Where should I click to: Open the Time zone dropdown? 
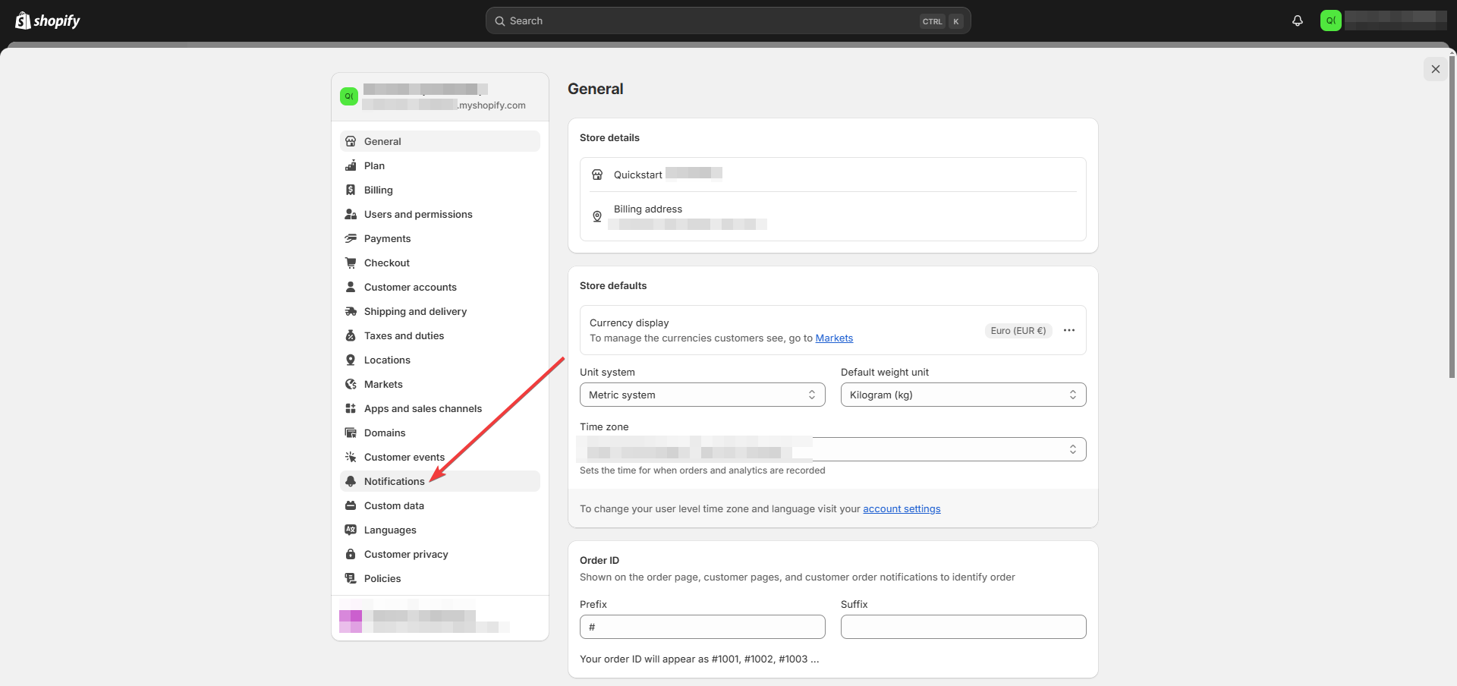coord(832,449)
